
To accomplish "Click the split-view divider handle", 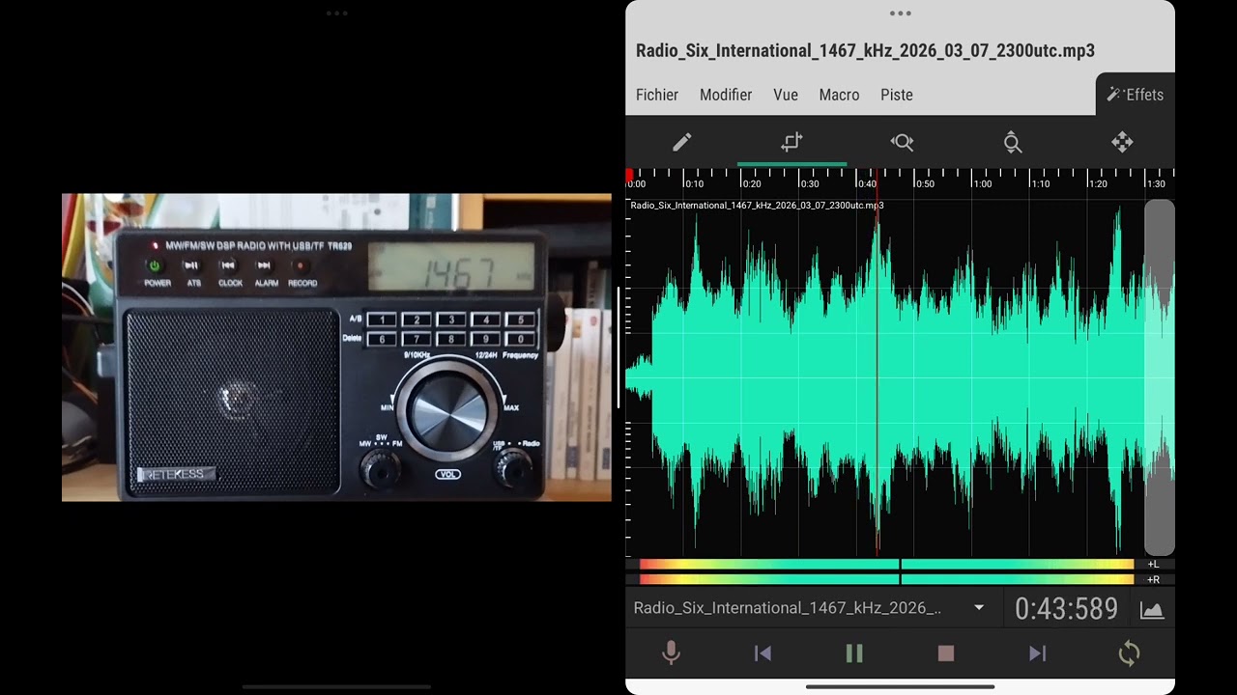I will 618,347.
